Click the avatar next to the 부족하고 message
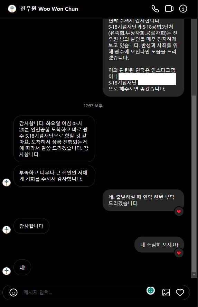Image resolution: width=198 pixels, height=307 pixels. coord(7,182)
